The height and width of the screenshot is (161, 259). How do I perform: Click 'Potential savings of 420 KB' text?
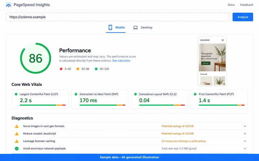pyautogui.click(x=177, y=126)
